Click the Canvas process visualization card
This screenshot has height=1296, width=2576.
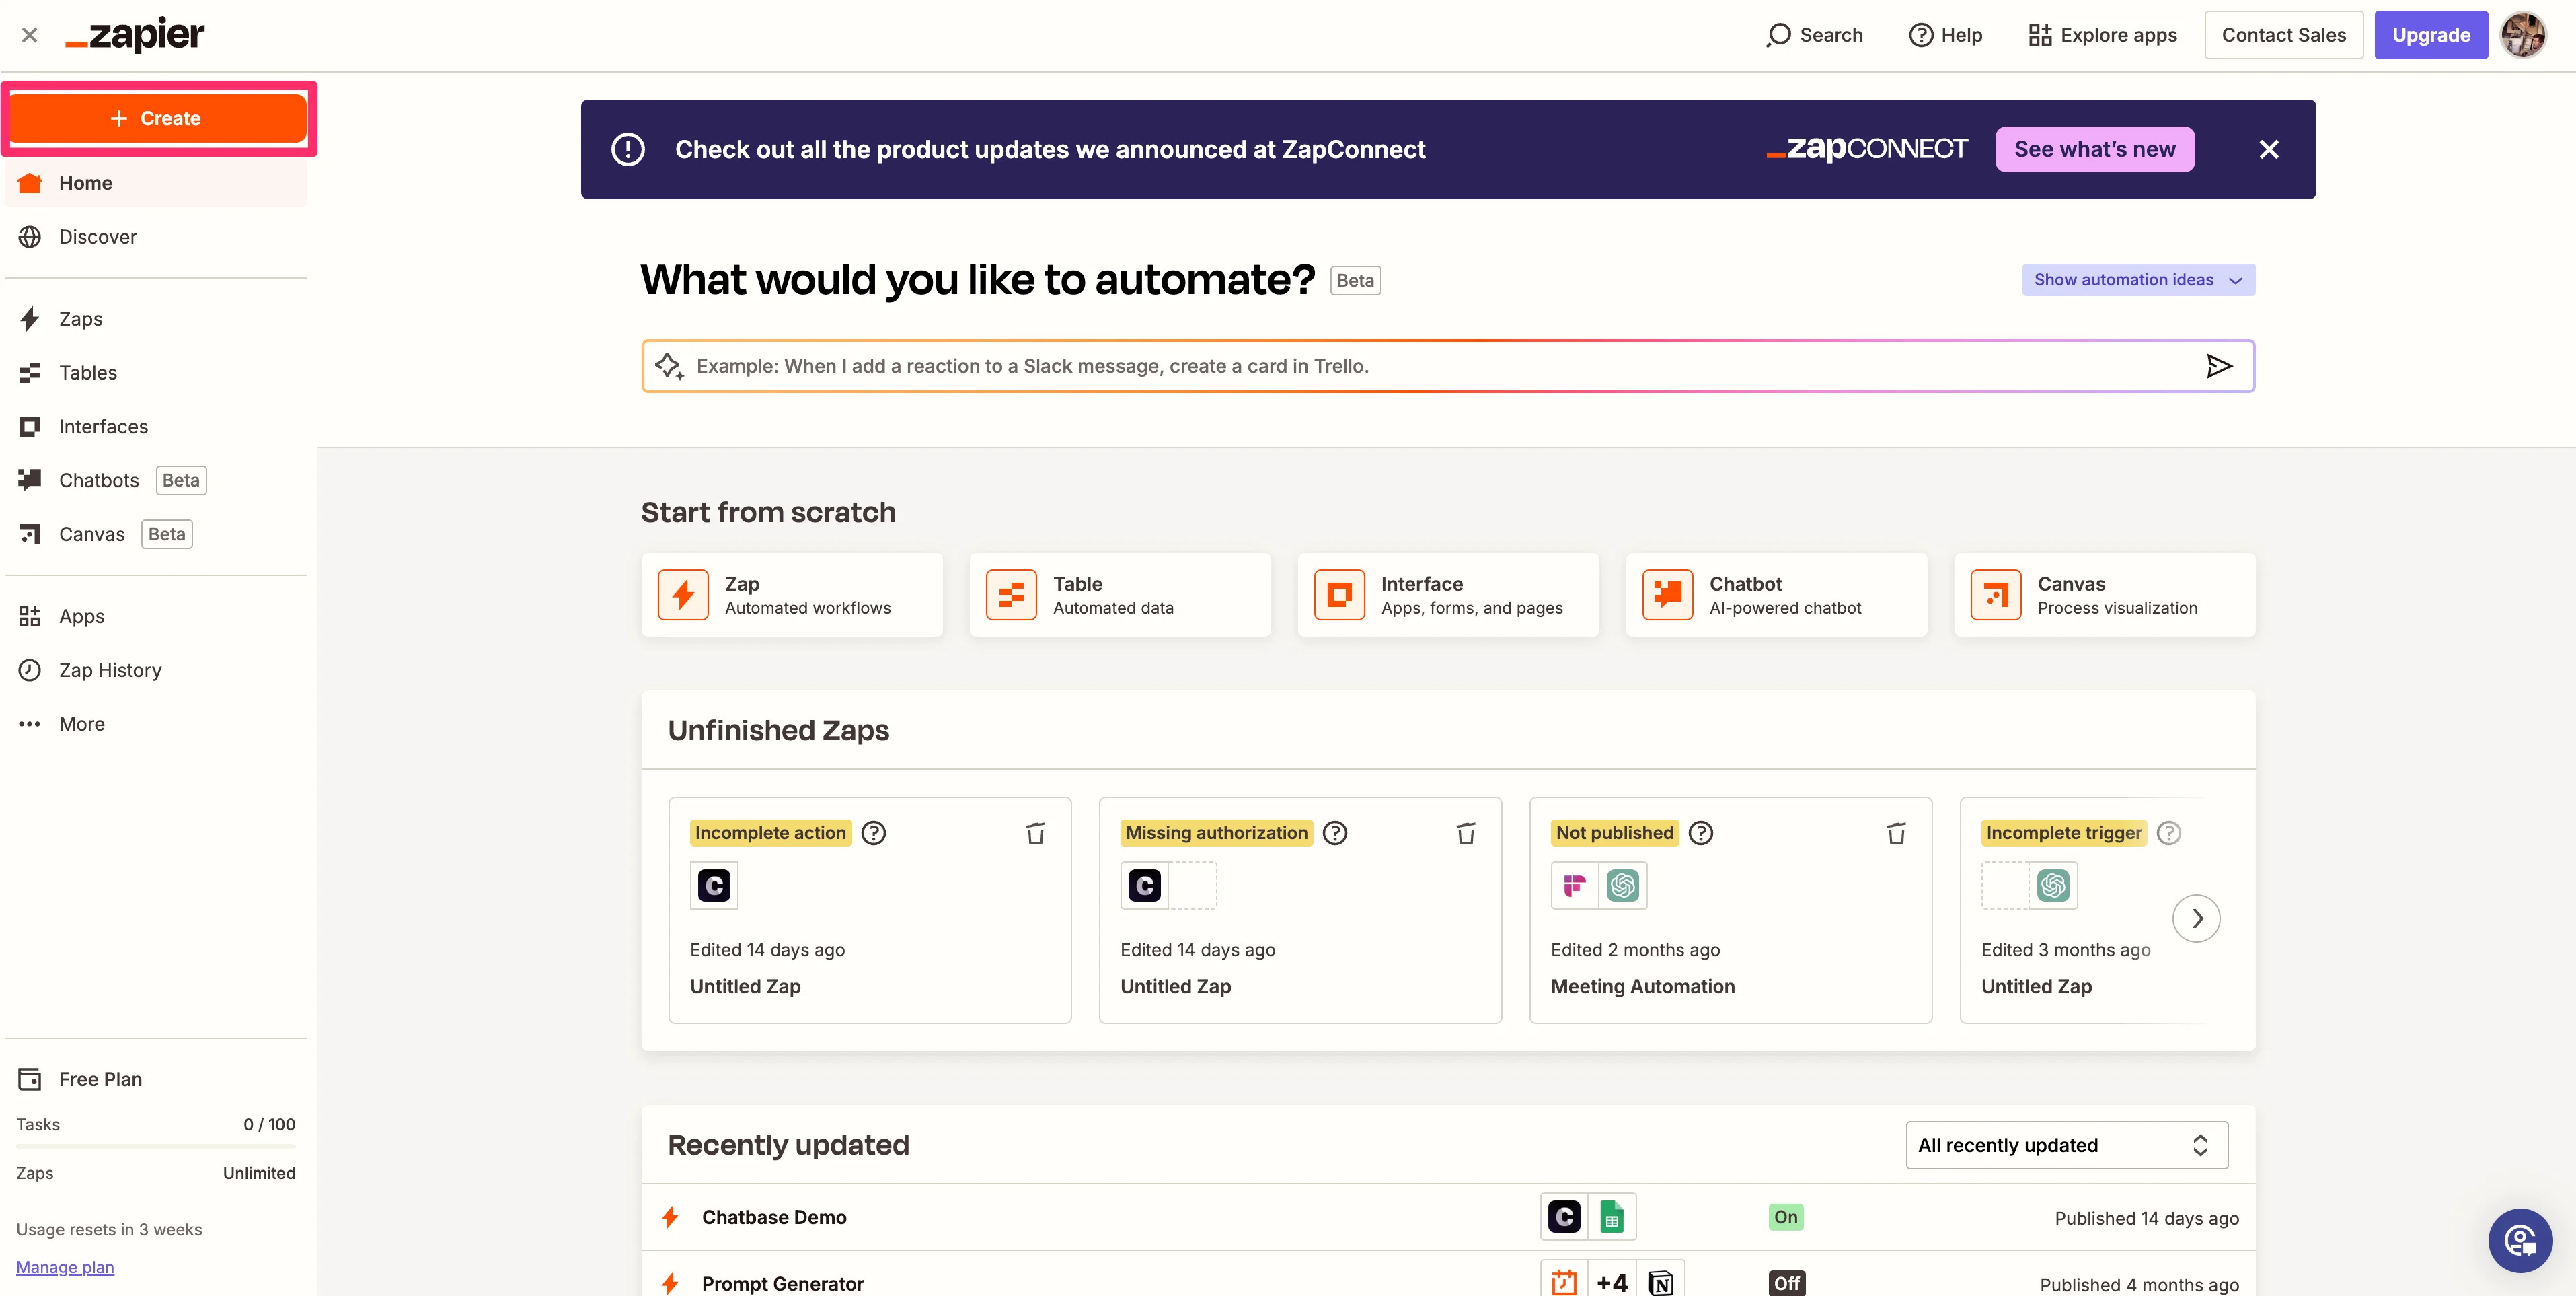pyautogui.click(x=2104, y=594)
